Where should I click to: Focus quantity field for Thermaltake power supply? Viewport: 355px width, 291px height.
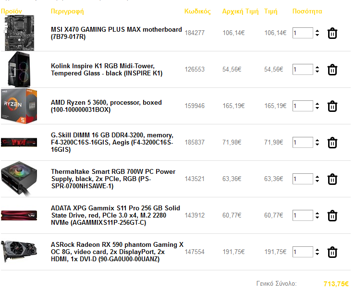pos(303,179)
